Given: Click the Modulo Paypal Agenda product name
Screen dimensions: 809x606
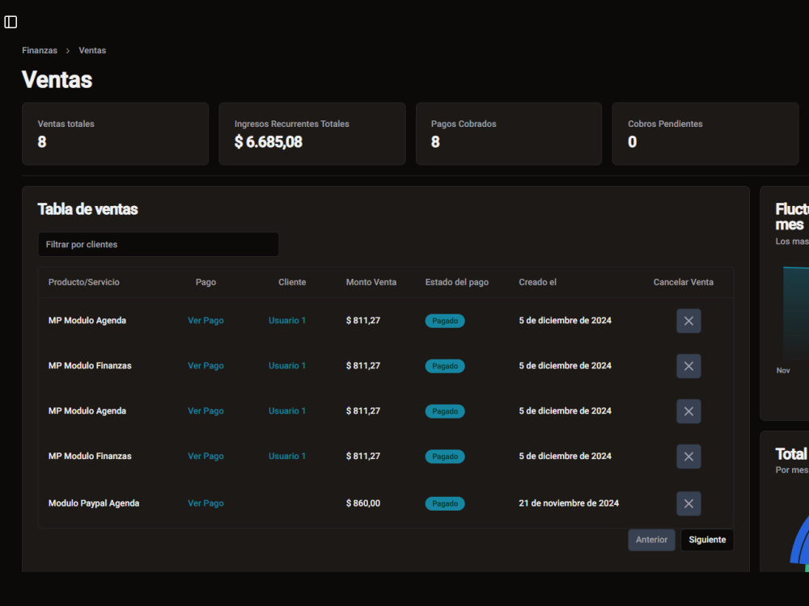Looking at the screenshot, I should click(x=94, y=503).
